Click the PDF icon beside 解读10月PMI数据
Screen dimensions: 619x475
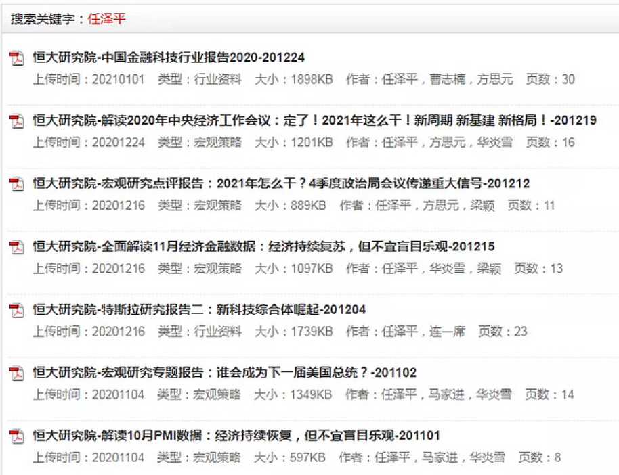tap(16, 436)
